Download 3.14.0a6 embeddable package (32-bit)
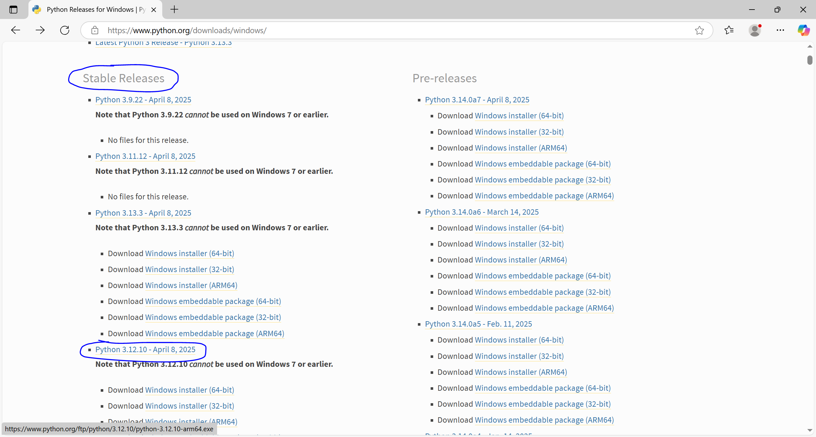 (543, 292)
